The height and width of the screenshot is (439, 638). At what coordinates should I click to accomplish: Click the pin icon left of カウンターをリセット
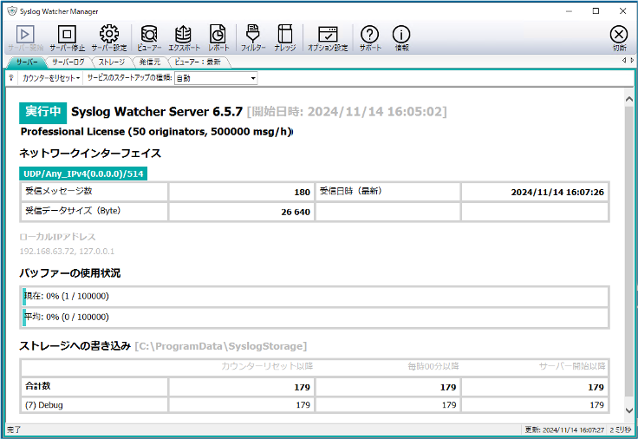(x=11, y=77)
